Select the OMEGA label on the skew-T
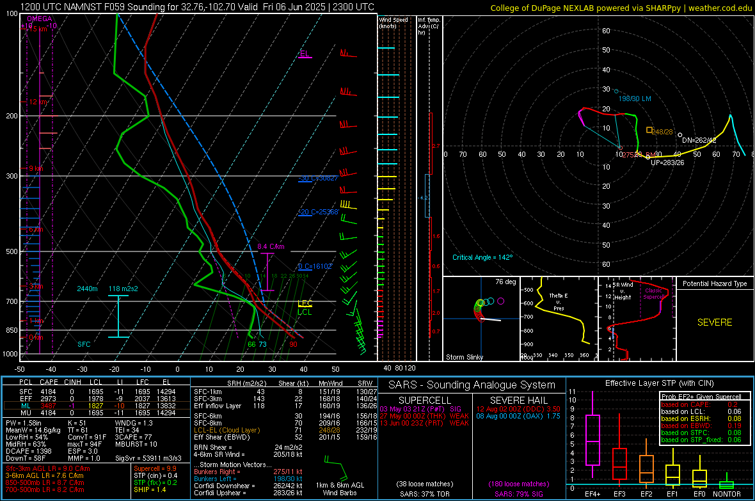 40,19
